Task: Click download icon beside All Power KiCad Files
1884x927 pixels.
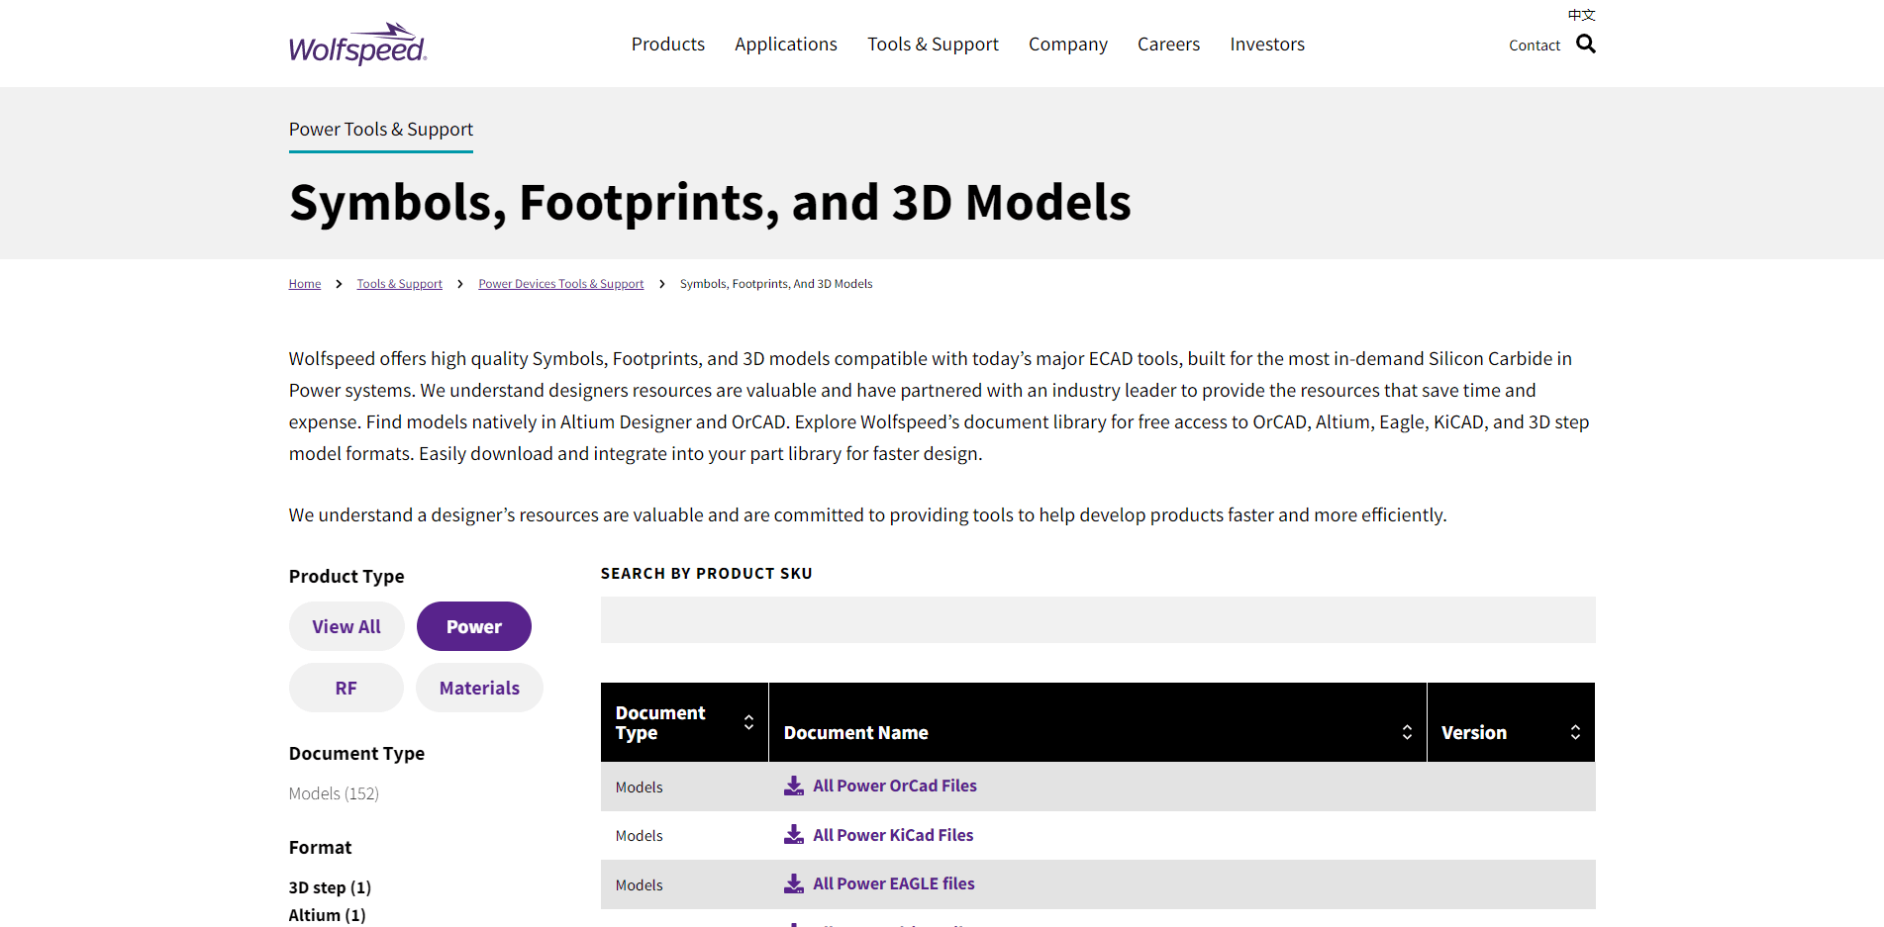Action: click(x=793, y=834)
